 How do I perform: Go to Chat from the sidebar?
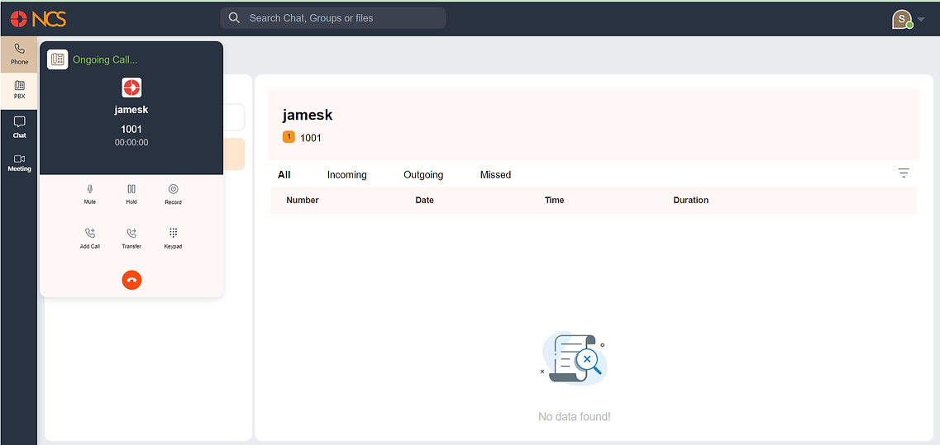(19, 127)
